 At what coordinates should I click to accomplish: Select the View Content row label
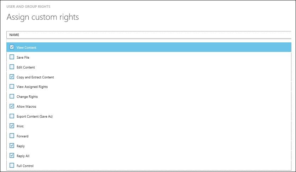(x=26, y=48)
